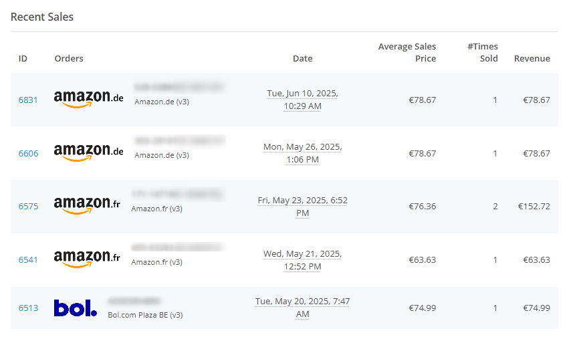Click the blurred order number in row 6575

pos(178,195)
